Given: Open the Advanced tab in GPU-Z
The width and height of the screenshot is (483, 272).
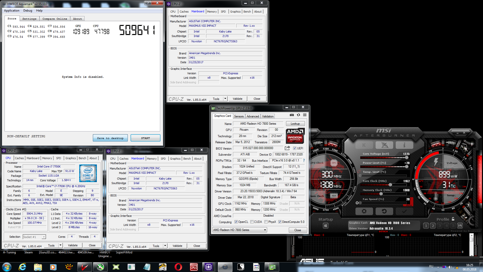Looking at the screenshot, I should [253, 116].
